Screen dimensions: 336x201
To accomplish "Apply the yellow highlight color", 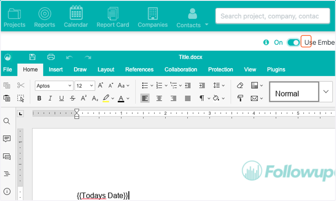I will 106,98.
